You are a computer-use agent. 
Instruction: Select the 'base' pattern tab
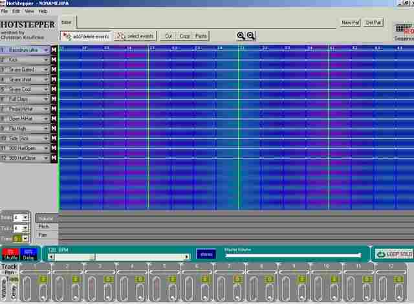[x=67, y=23]
